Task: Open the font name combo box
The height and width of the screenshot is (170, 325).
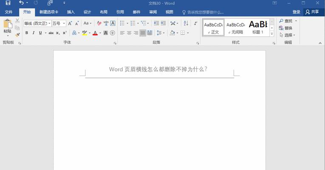Action: (x=37, y=23)
